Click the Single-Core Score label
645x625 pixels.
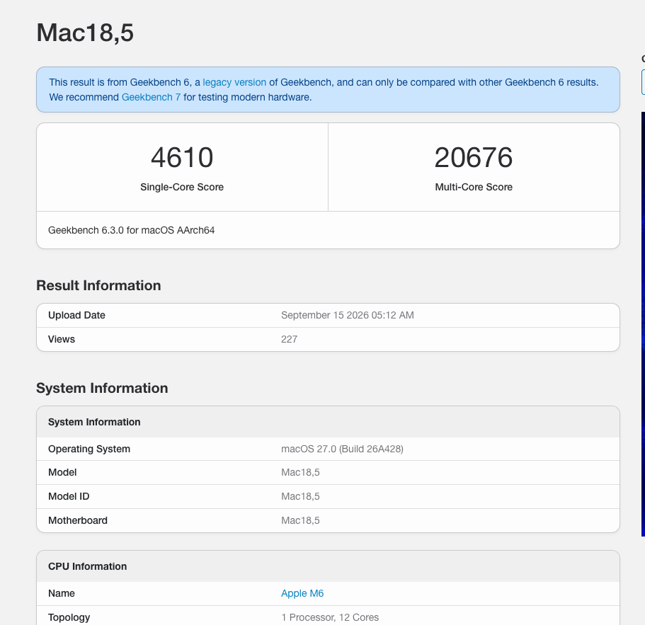182,187
